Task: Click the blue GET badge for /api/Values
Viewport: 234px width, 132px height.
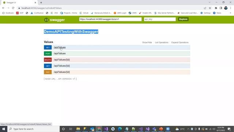Action: coord(48,47)
